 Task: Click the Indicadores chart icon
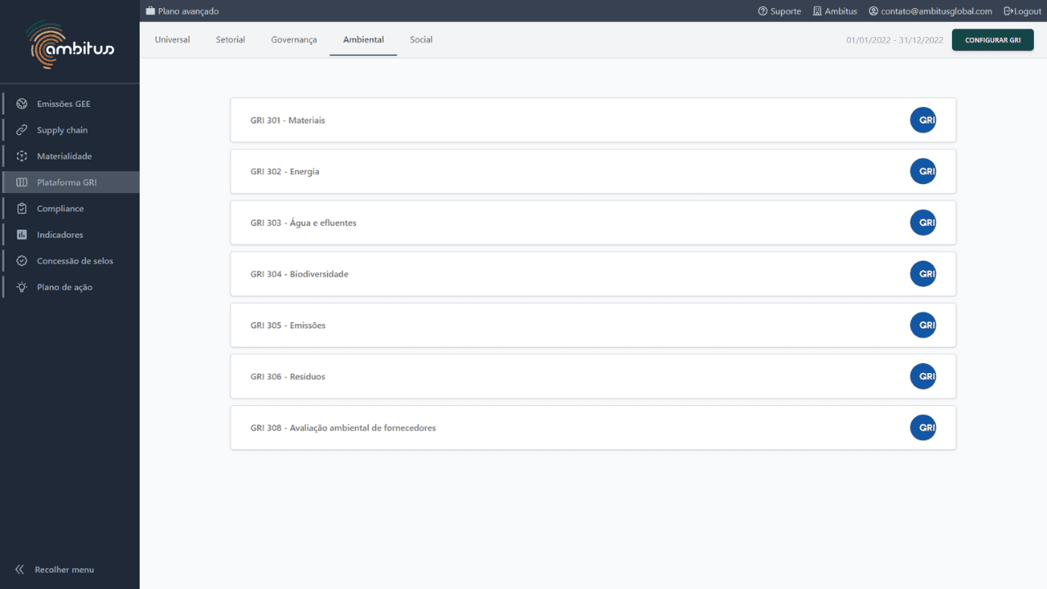pyautogui.click(x=22, y=235)
